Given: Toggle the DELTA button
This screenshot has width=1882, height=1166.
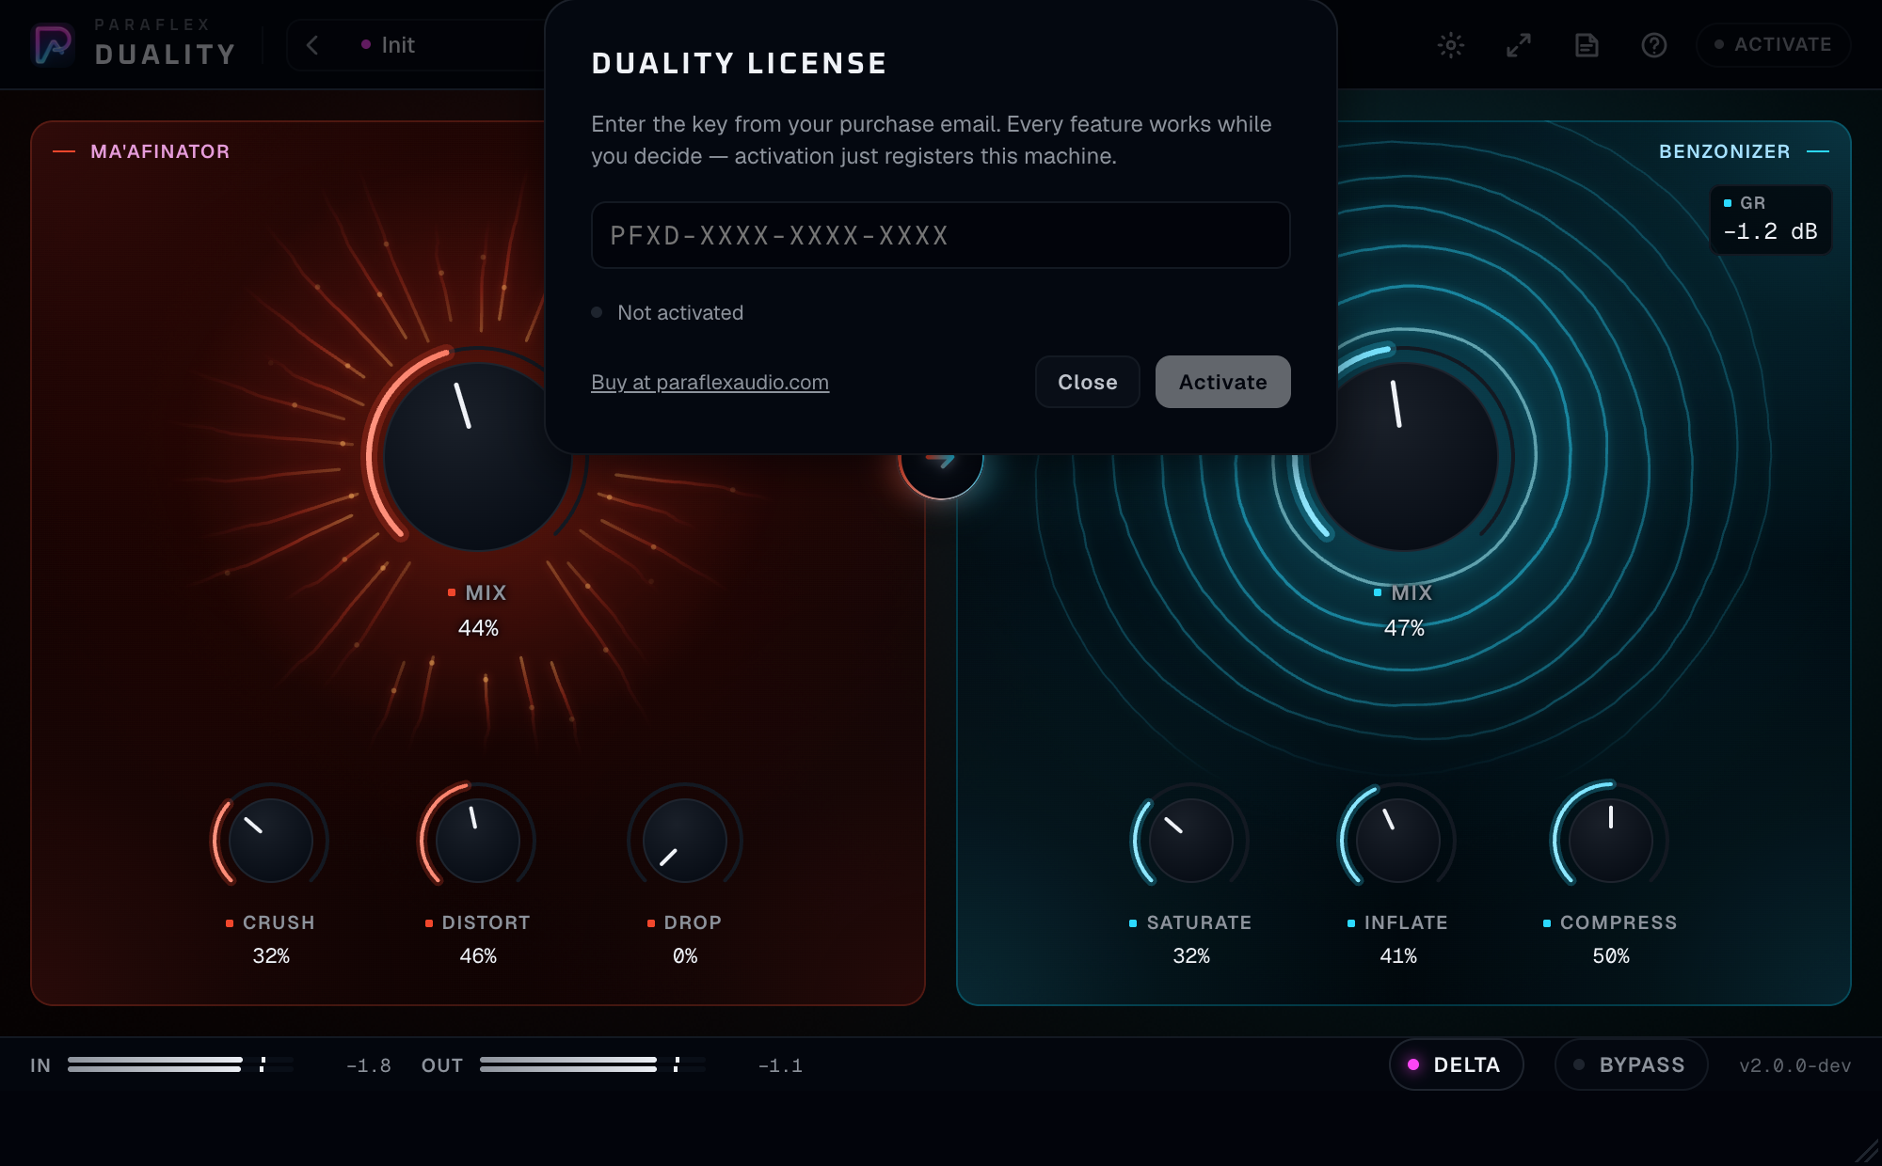Looking at the screenshot, I should [1456, 1064].
